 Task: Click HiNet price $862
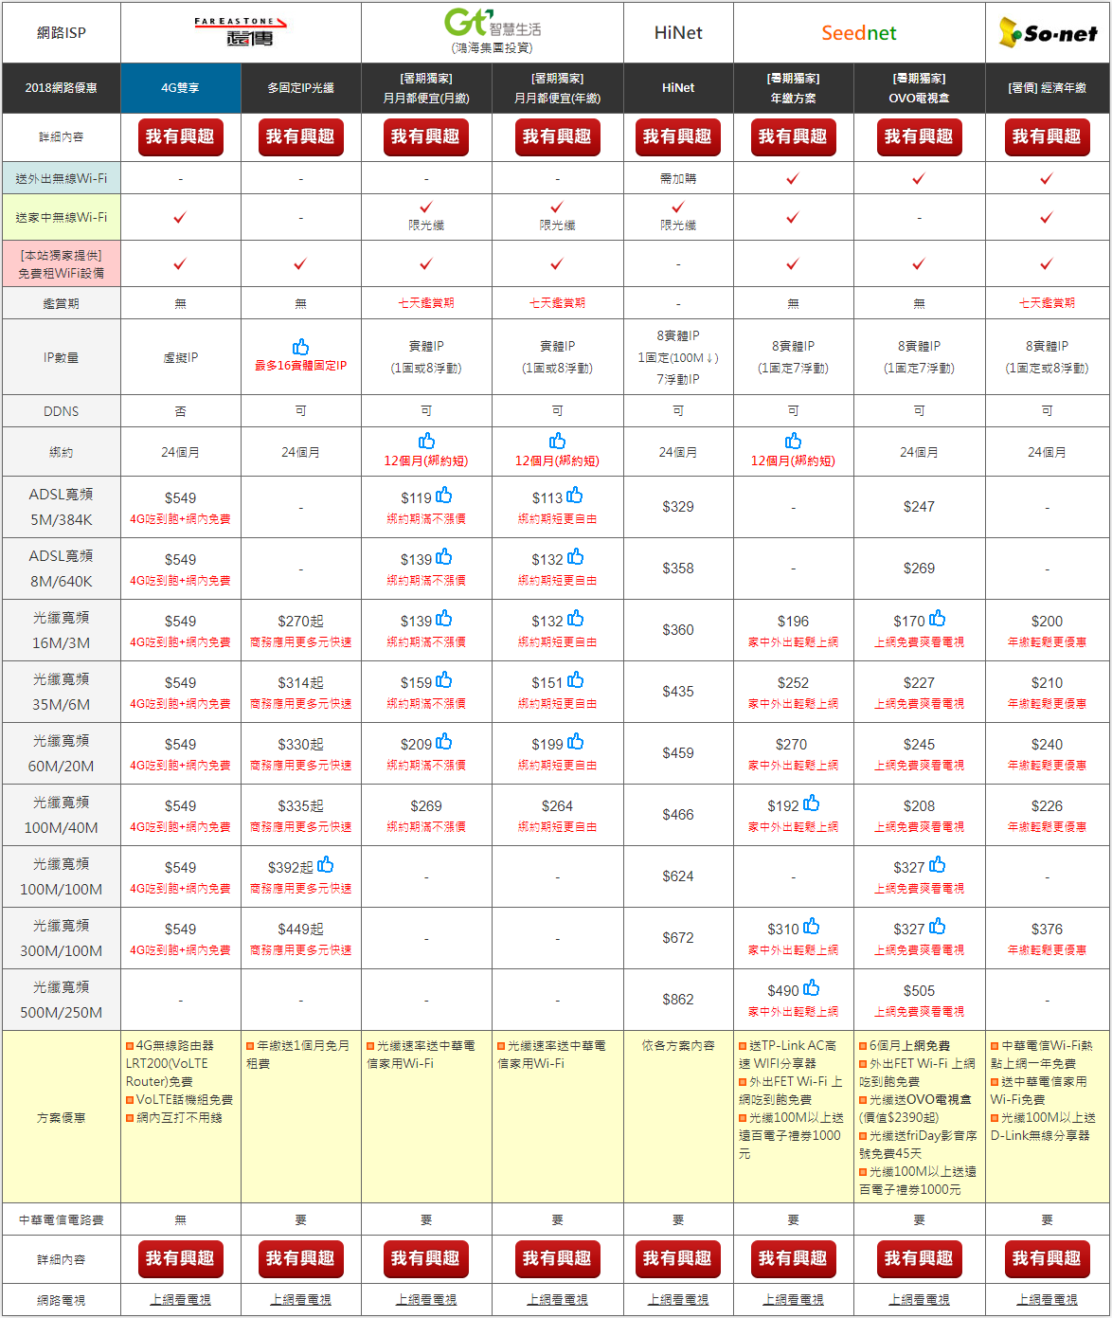[x=678, y=1000]
